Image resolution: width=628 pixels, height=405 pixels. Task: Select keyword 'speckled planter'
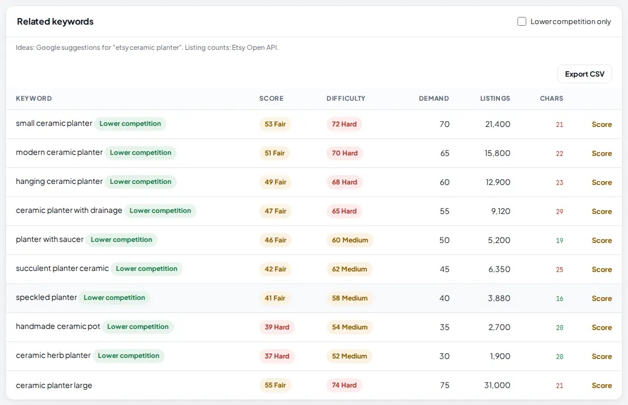(46, 297)
